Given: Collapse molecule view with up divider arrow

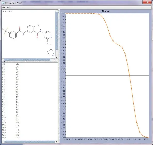Looking at the screenshot, I should 3,62.
